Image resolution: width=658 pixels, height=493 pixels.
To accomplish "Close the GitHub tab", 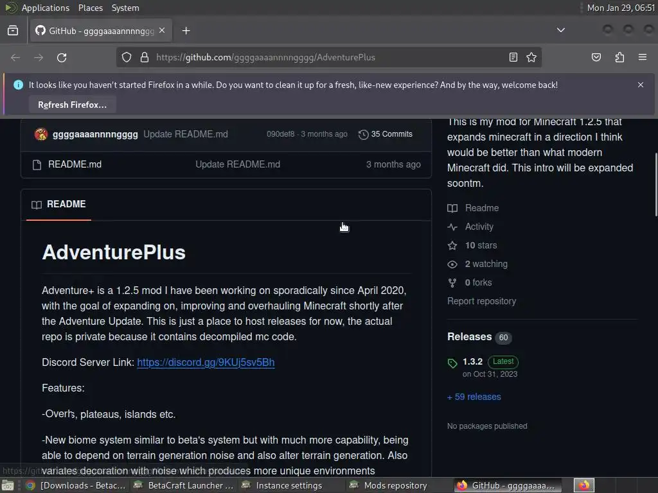I will [x=162, y=30].
